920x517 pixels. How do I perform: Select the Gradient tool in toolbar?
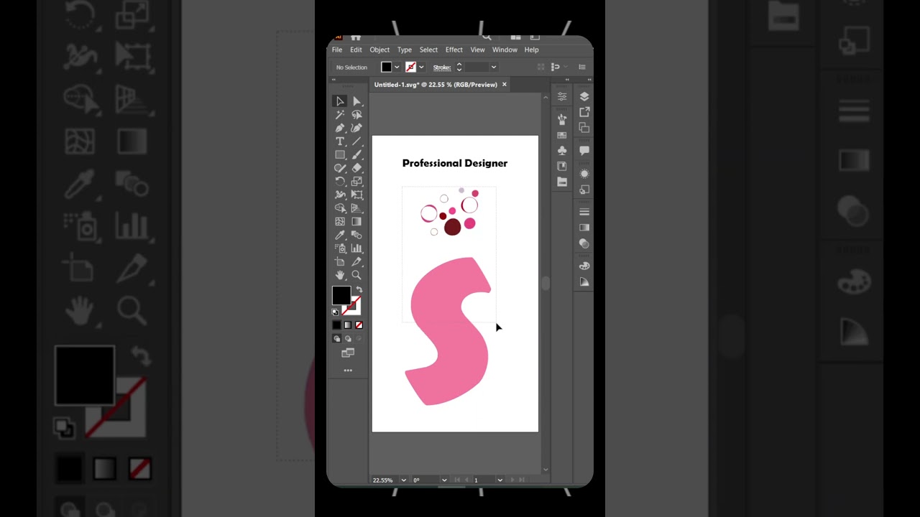coord(356,222)
